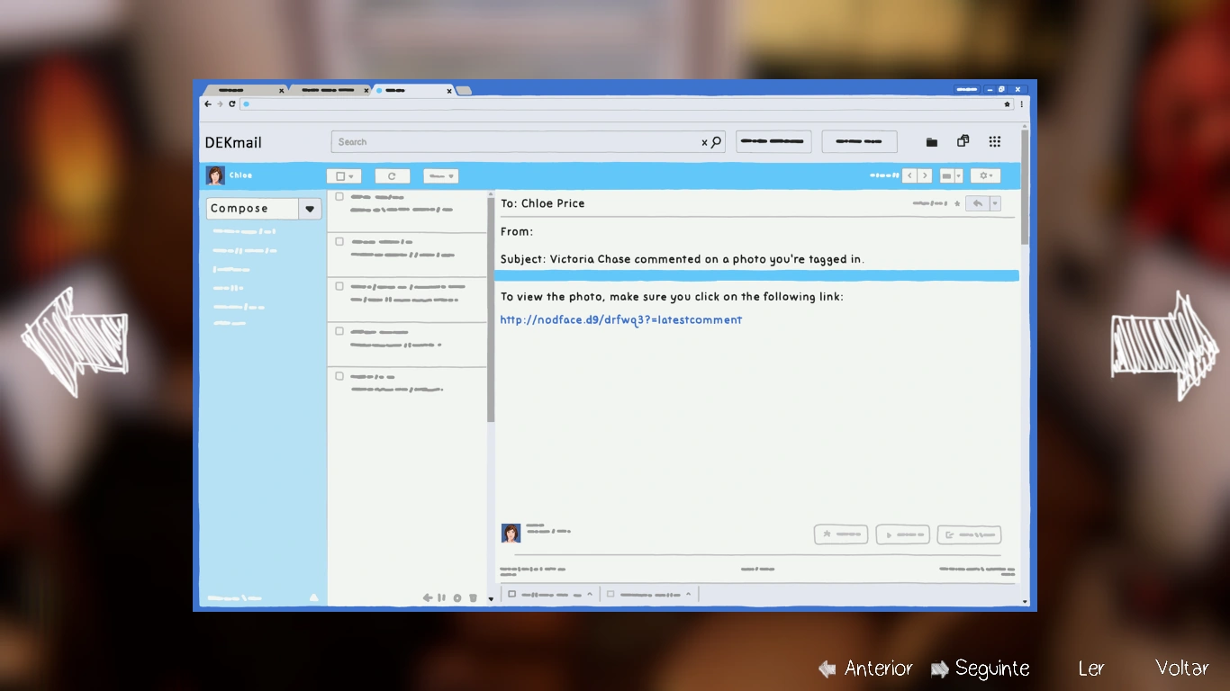The height and width of the screenshot is (691, 1230).
Task: Click the DEKmail logo
Action: point(233,142)
